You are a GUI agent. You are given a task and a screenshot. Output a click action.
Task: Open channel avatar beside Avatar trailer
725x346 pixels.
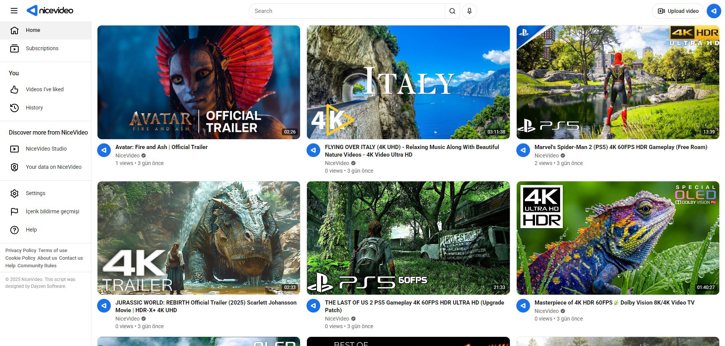pos(104,150)
